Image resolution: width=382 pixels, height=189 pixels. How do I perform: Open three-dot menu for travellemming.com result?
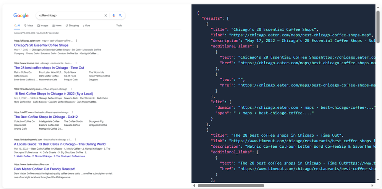[x=71, y=89]
